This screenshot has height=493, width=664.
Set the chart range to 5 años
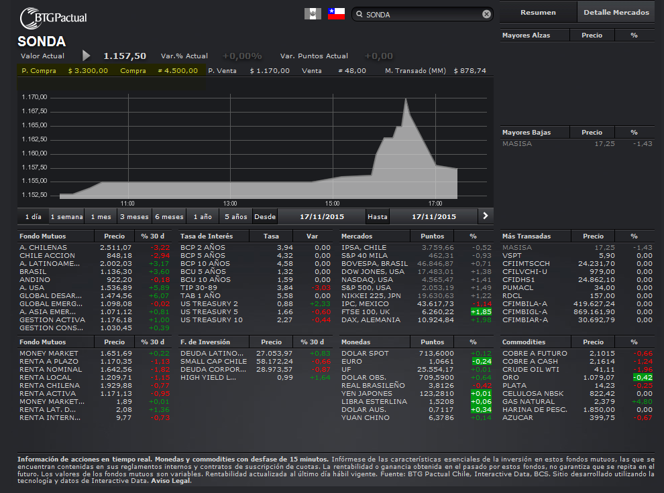pyautogui.click(x=235, y=216)
